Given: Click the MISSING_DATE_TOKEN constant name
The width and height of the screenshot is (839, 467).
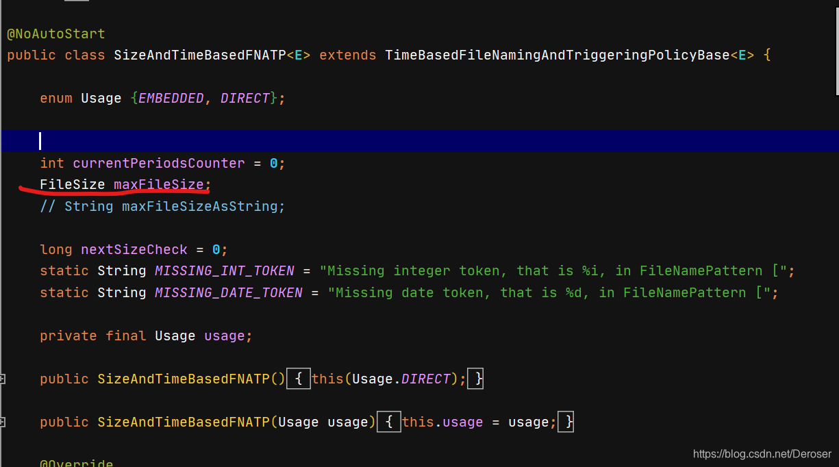Looking at the screenshot, I should pyautogui.click(x=229, y=292).
